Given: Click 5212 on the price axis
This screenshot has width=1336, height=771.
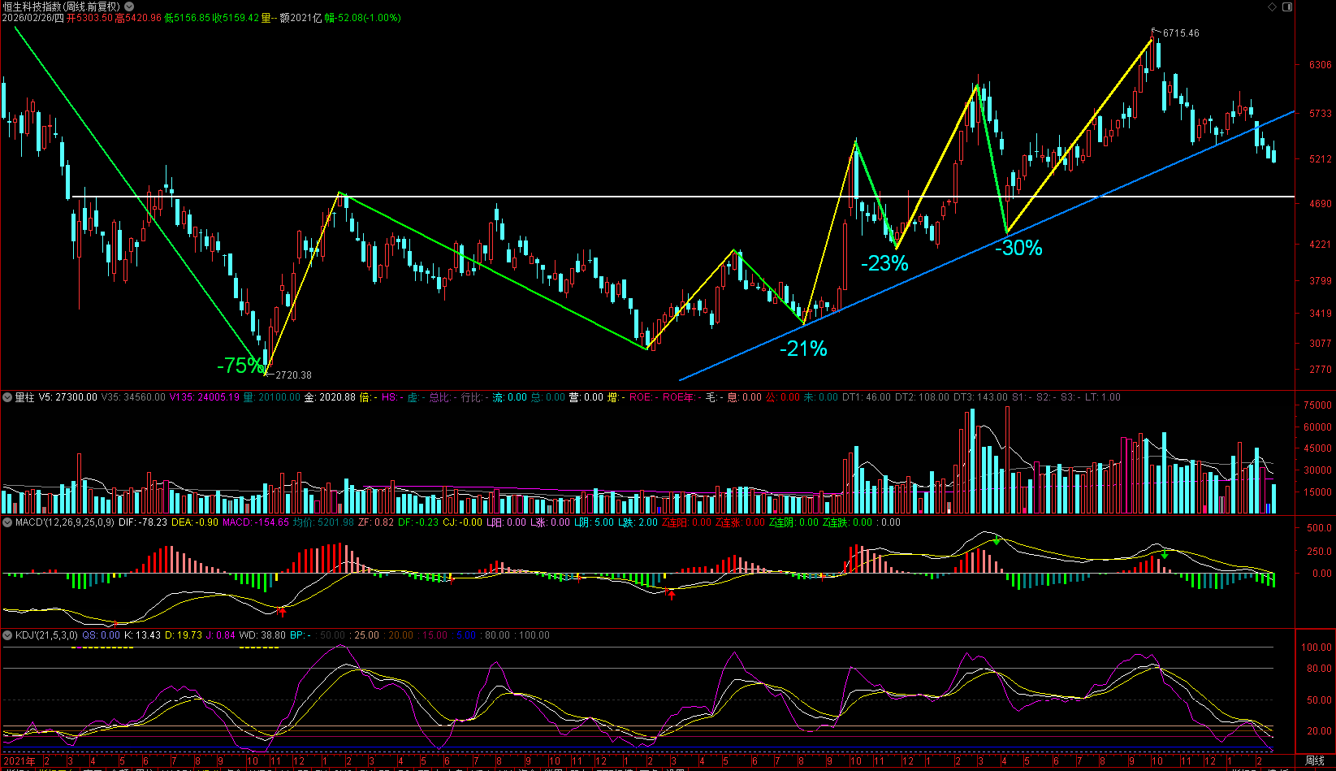Looking at the screenshot, I should (1320, 159).
